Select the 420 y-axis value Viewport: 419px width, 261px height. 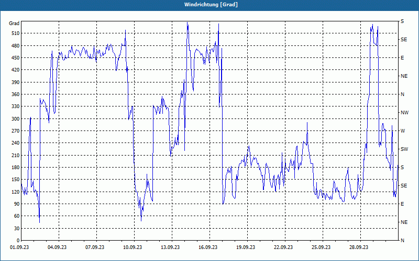(16, 70)
